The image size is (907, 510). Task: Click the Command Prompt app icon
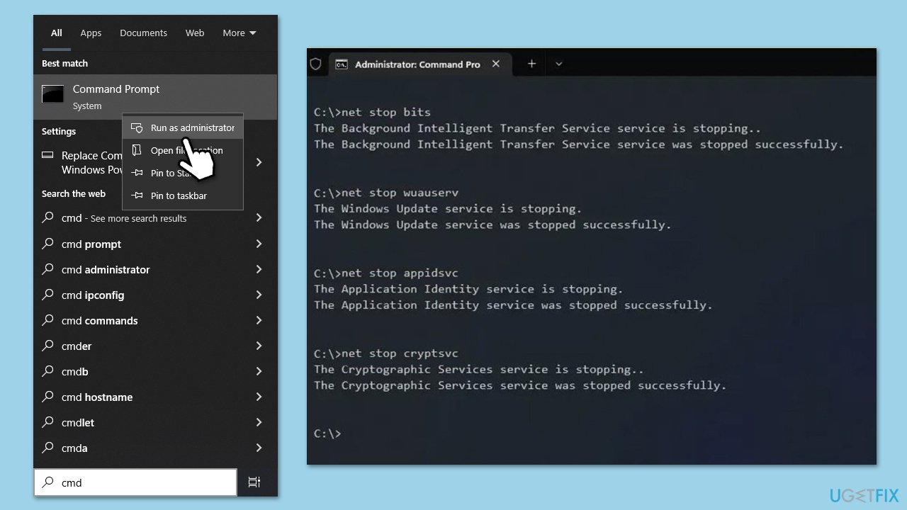52,93
